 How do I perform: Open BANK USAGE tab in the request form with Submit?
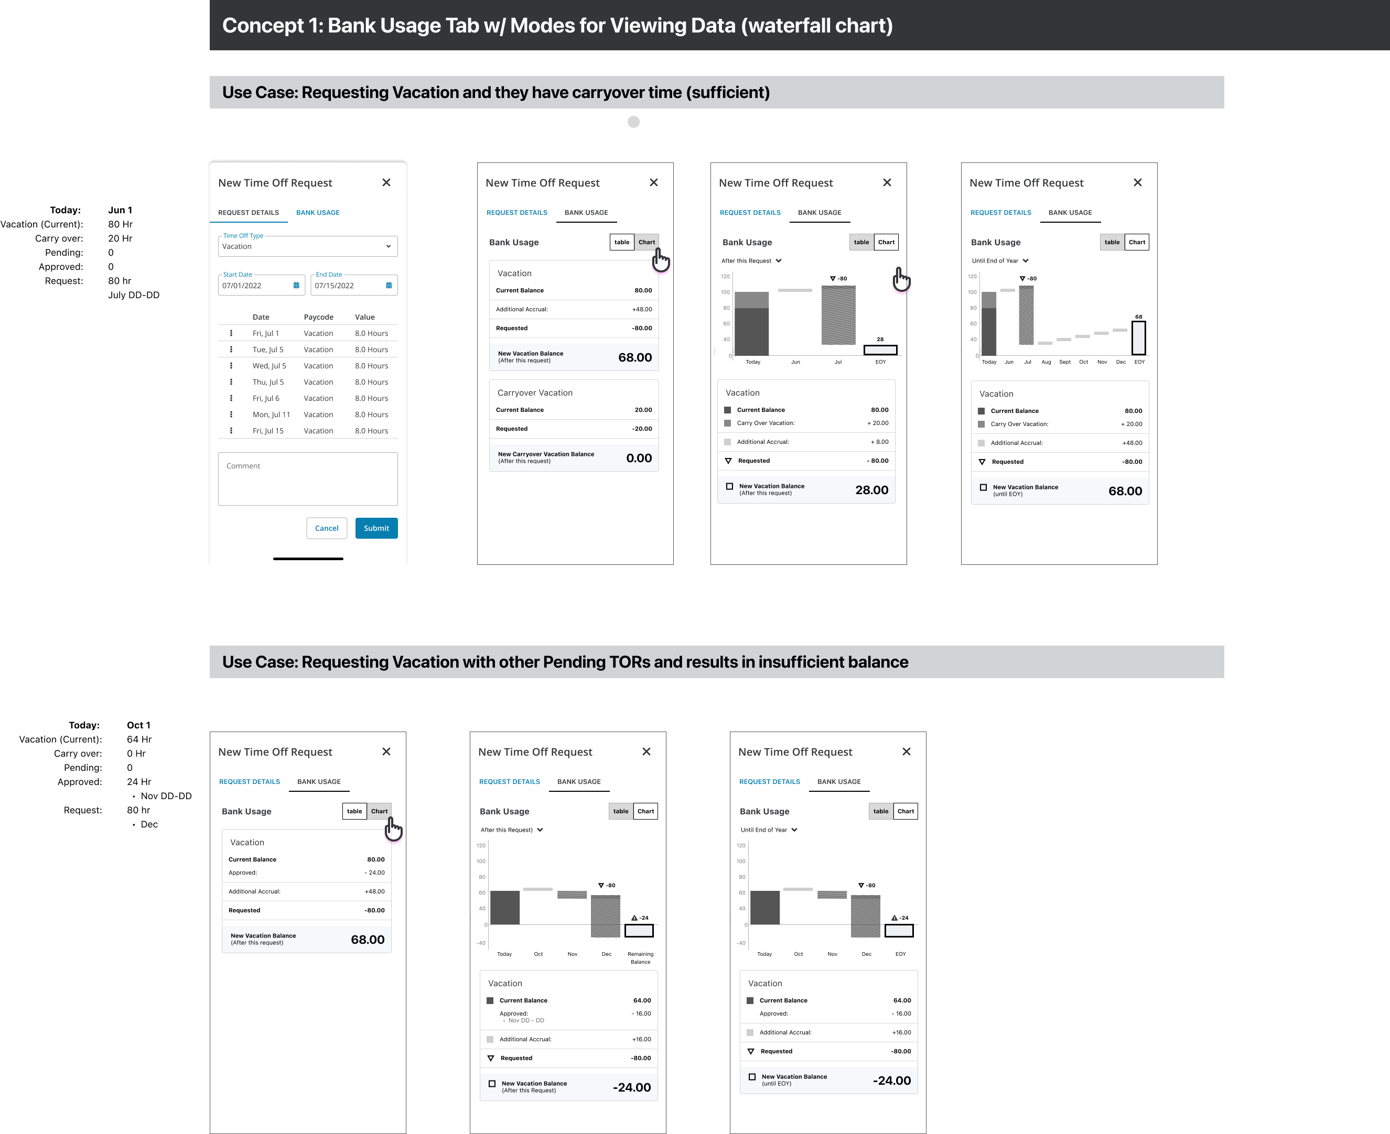[x=318, y=213]
